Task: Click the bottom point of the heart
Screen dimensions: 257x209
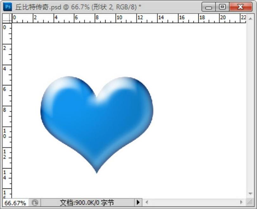Action: (x=97, y=172)
